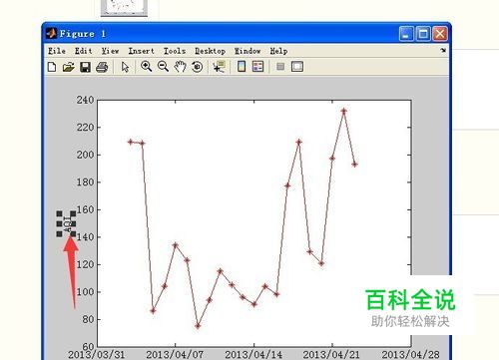Image resolution: width=499 pixels, height=360 pixels.
Task: Click the Open File folder icon
Action: pyautogui.click(x=69, y=67)
